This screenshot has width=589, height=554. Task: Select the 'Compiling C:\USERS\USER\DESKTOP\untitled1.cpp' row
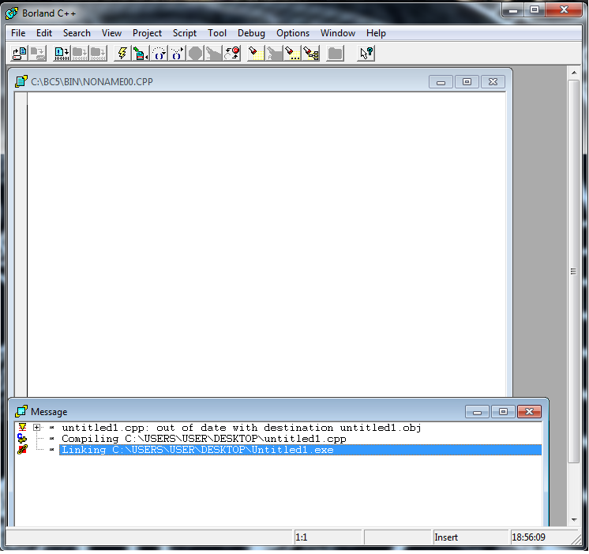(x=204, y=439)
